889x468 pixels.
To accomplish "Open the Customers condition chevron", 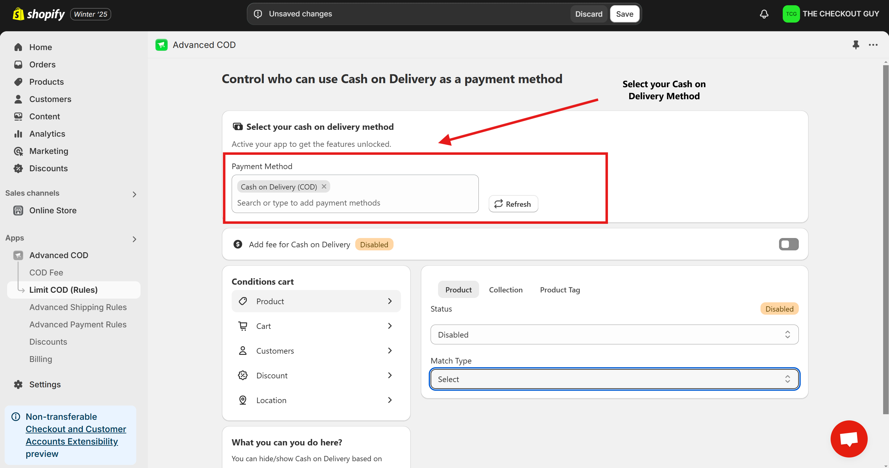I will 390,351.
